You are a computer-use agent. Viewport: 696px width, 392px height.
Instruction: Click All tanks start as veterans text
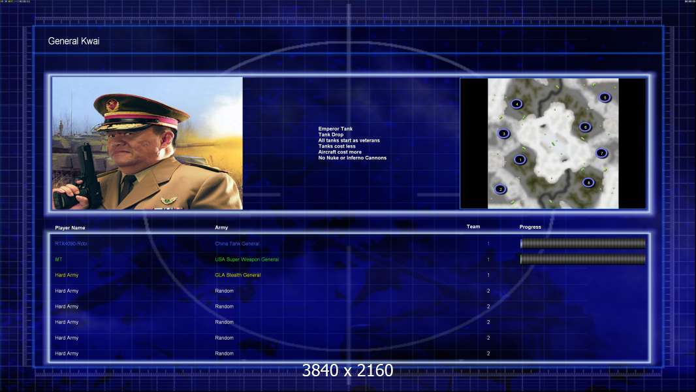tap(349, 140)
